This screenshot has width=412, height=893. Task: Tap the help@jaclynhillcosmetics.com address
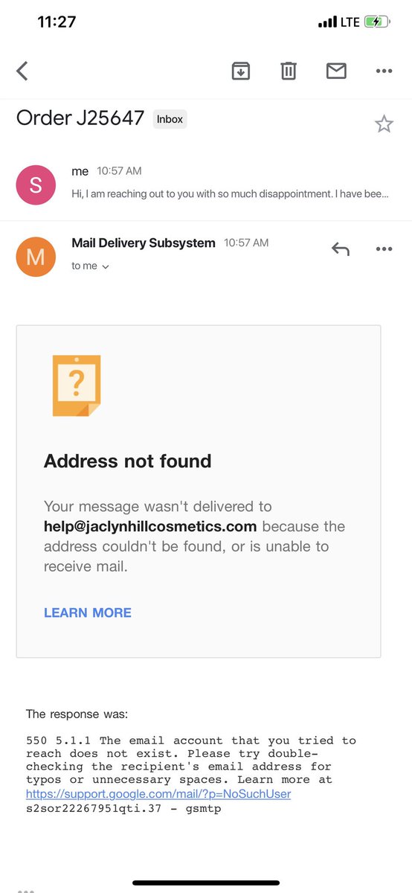pyautogui.click(x=150, y=526)
